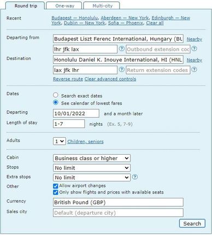
Task: Open help icon beside outbound extension codes
Action: pyautogui.click(x=195, y=48)
